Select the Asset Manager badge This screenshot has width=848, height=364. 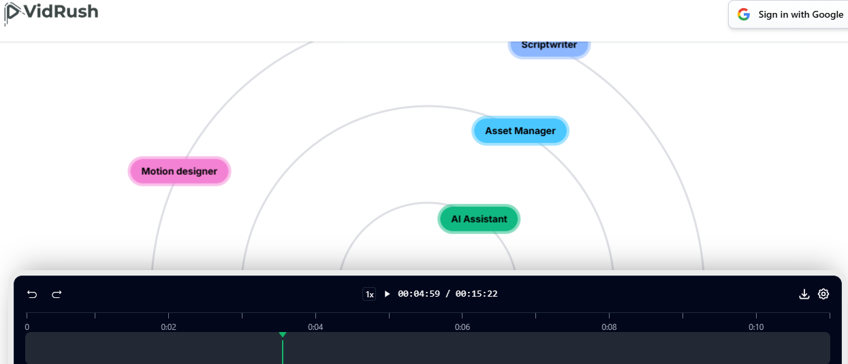[x=520, y=131]
